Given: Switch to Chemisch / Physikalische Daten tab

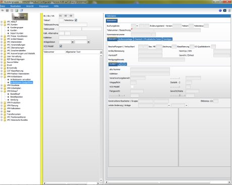Looking at the screenshot, I should click(x=148, y=39).
